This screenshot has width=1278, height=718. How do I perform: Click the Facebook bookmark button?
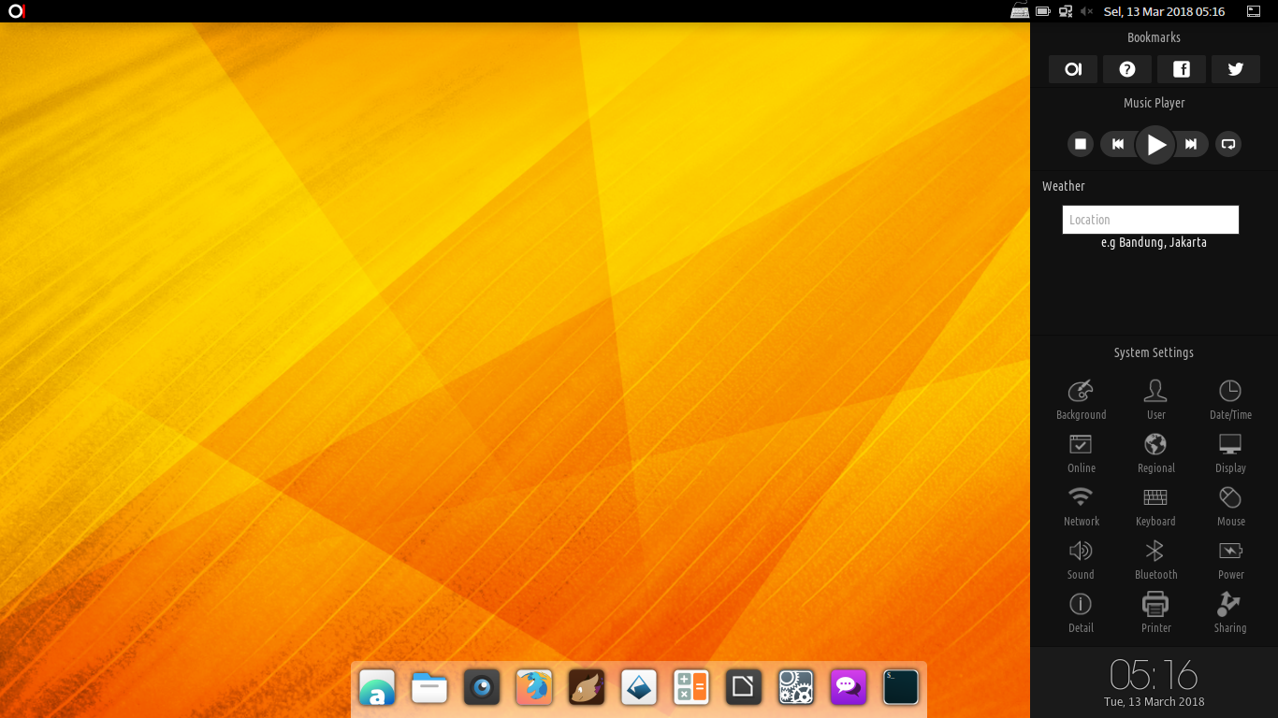tap(1181, 69)
